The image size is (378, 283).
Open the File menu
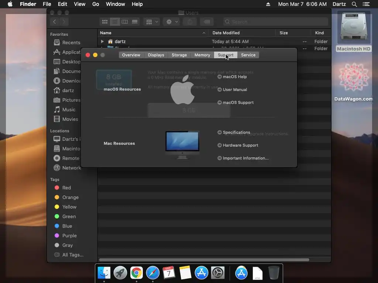47,4
